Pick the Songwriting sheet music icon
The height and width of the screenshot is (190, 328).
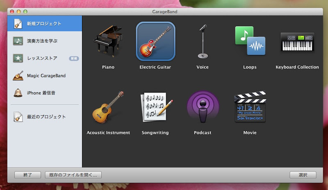coord(157,107)
